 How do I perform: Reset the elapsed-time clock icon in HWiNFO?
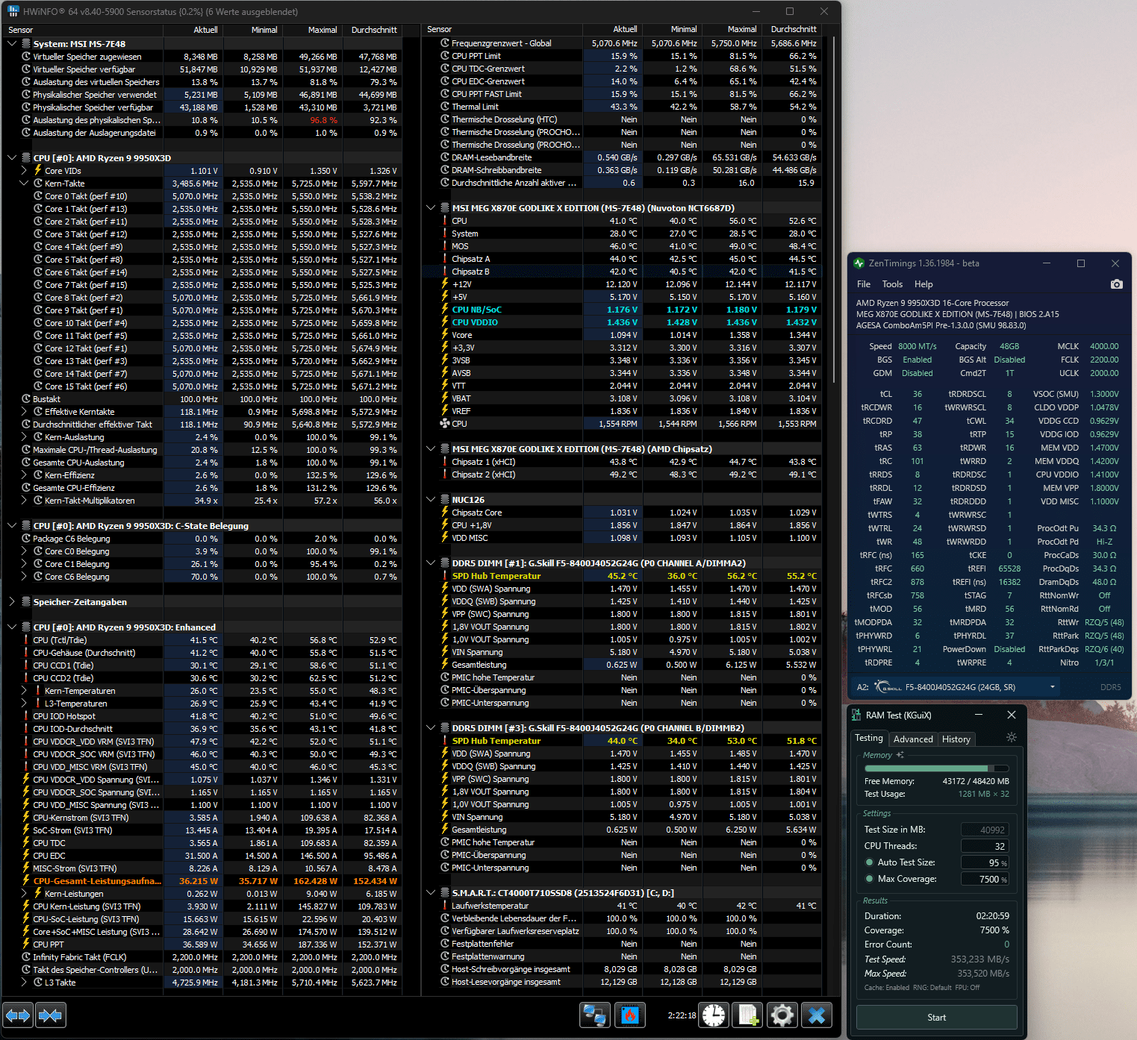tap(714, 1015)
